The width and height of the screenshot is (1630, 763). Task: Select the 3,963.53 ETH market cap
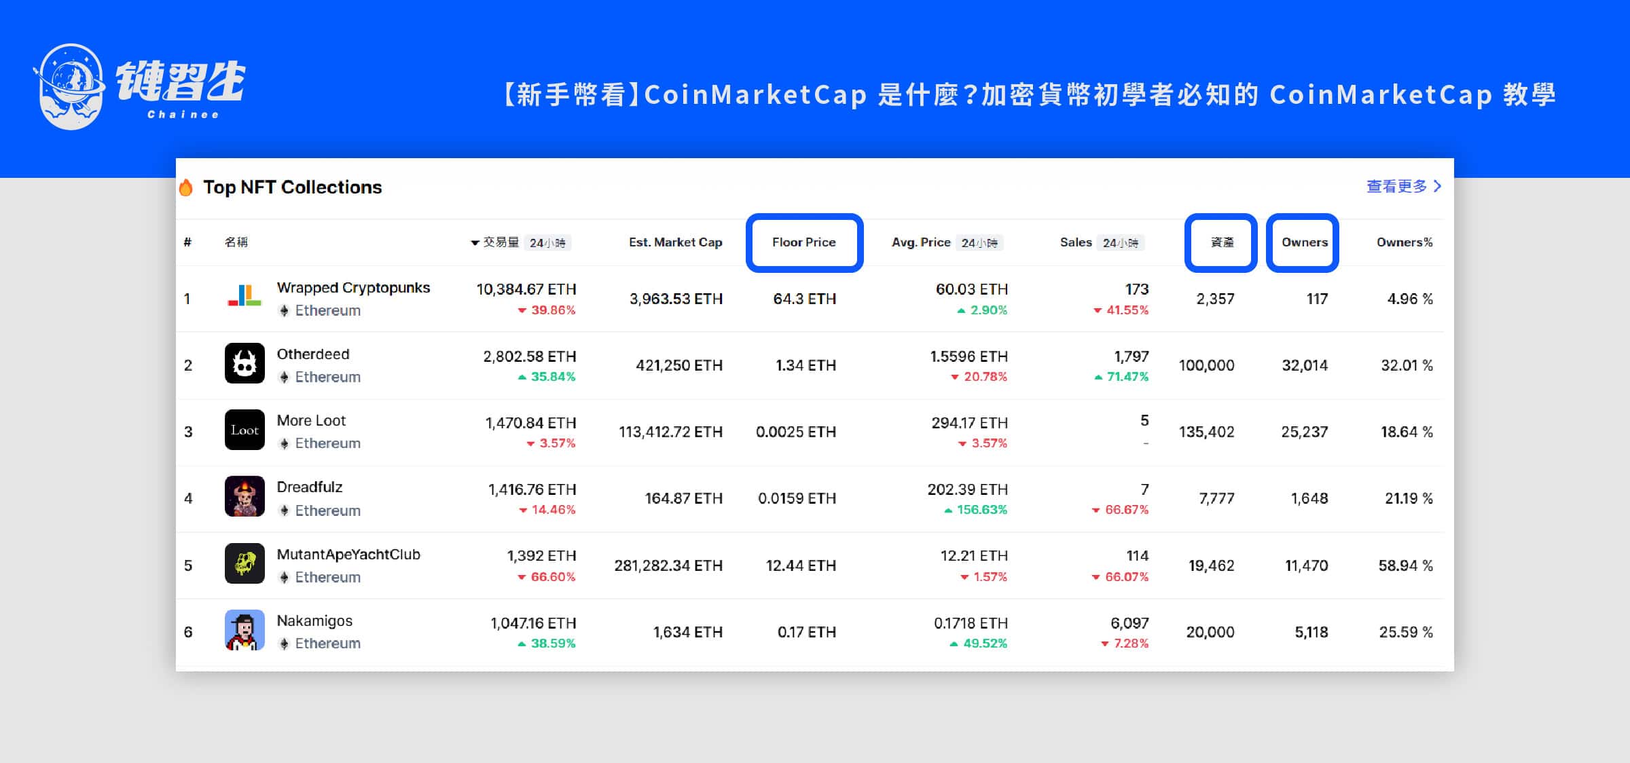676,299
